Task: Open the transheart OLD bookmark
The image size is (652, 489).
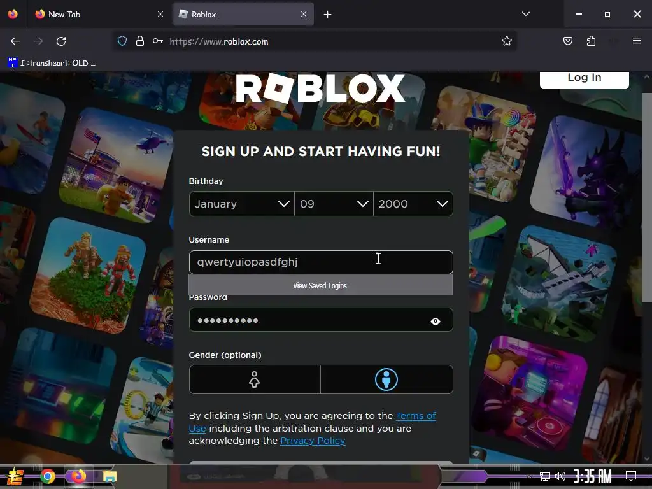Action: click(x=52, y=63)
